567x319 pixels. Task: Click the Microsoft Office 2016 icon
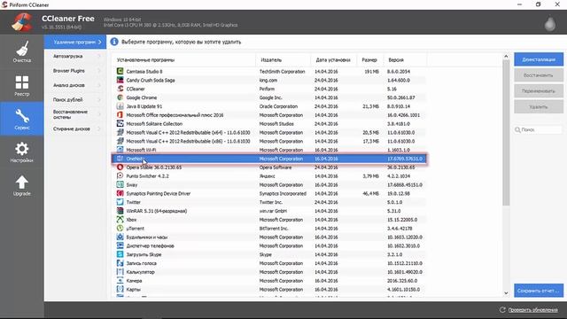(120, 114)
